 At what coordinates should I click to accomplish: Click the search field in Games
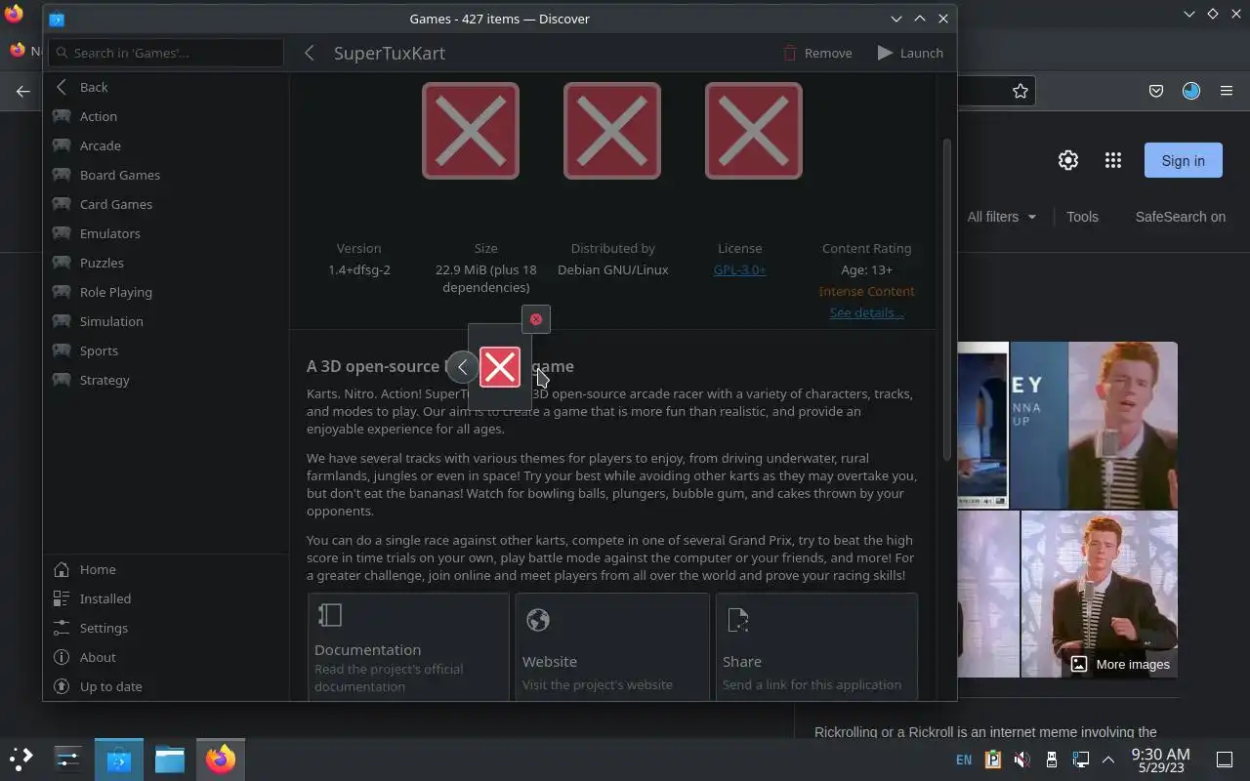[x=166, y=53]
